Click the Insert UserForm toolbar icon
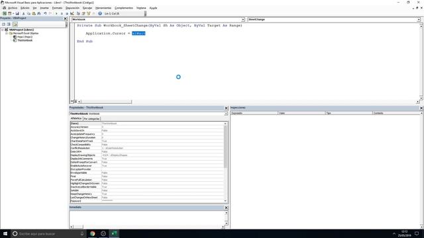The width and height of the screenshot is (424, 238). [9, 13]
